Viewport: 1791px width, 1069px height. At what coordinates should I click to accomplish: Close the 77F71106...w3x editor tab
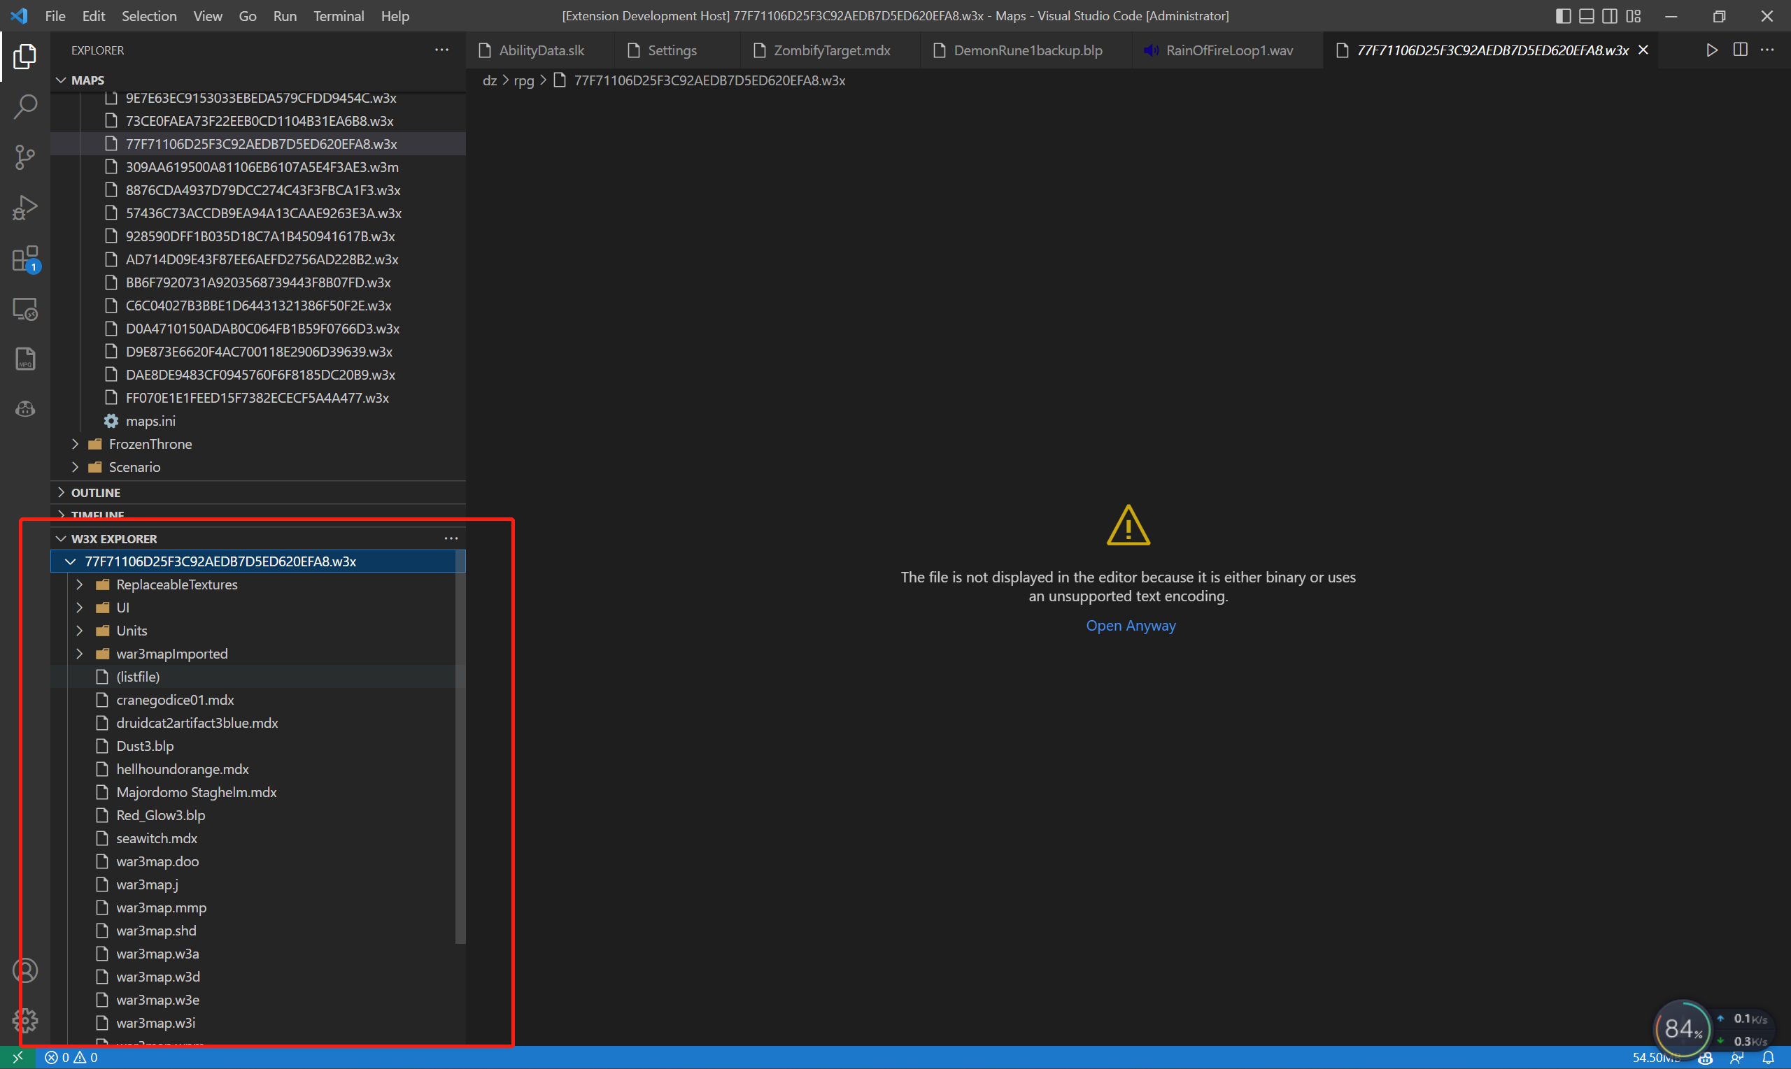[x=1643, y=50]
